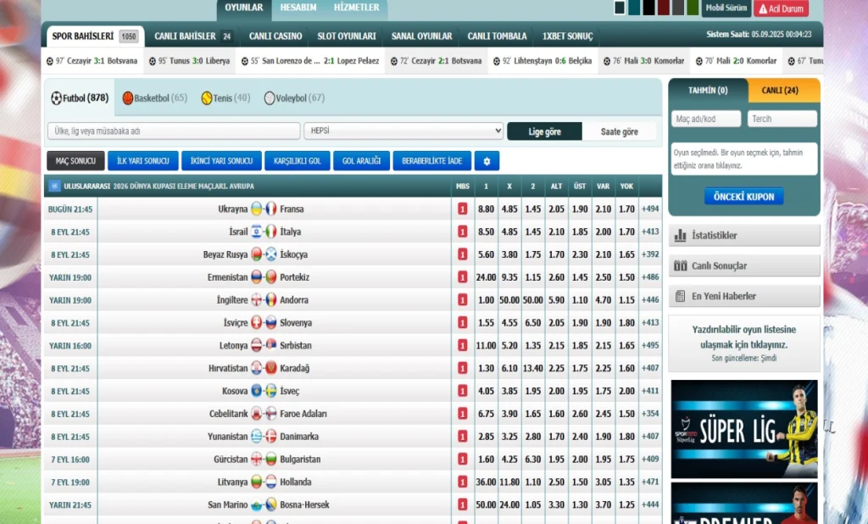Viewport: 868px width, 524px height.
Task: Switch sorting to Saate göre
Action: [619, 131]
